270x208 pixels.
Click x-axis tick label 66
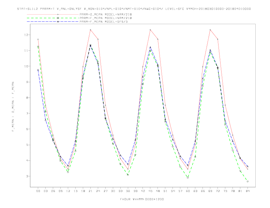click(203, 191)
